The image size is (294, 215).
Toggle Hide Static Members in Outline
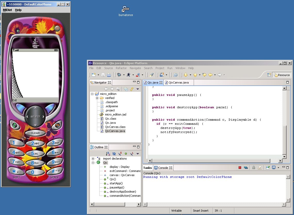(120, 154)
